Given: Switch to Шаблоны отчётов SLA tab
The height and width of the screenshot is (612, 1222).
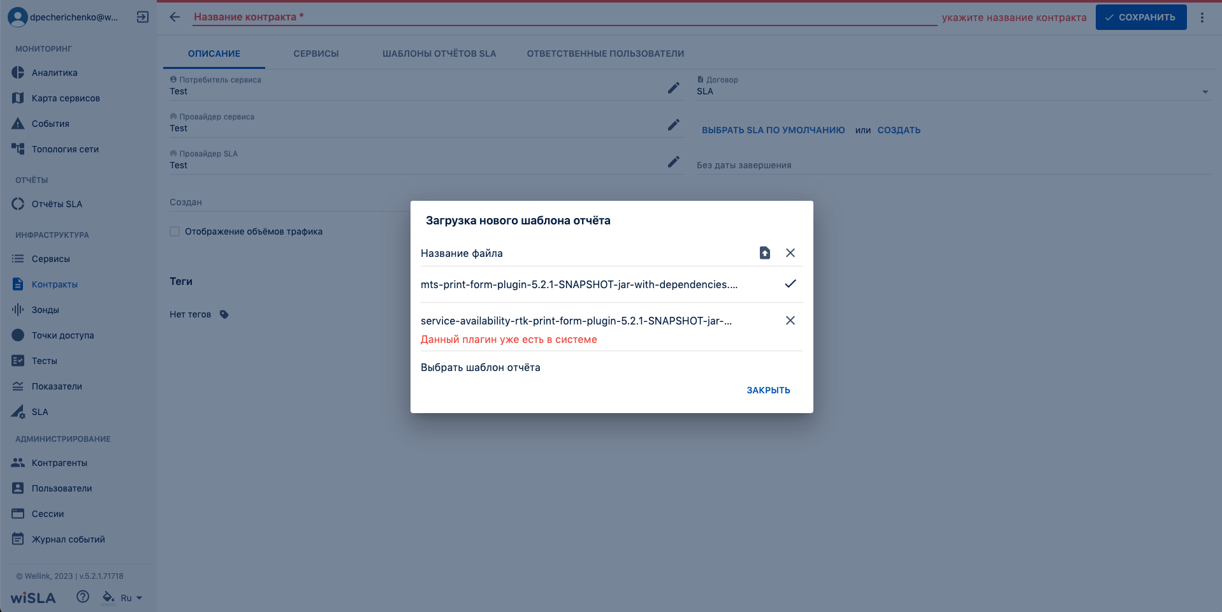Looking at the screenshot, I should pyautogui.click(x=439, y=54).
